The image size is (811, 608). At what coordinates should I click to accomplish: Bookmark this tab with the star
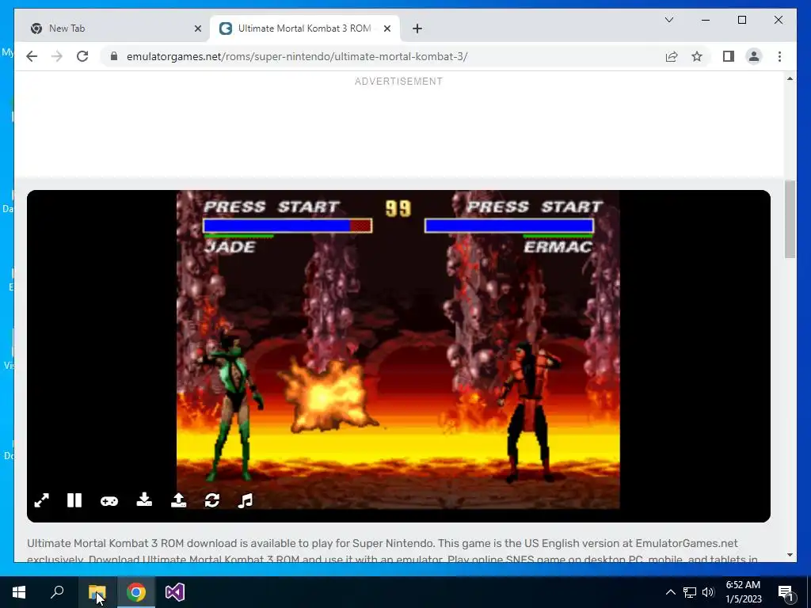pos(697,56)
